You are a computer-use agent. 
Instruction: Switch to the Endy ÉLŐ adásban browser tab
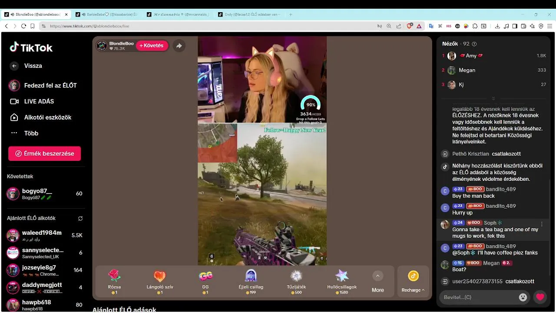[x=250, y=14]
